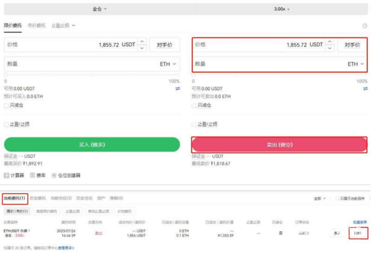Viewport: 371px width, 258px height.
Task: Open the 费率 fee rate icon
Action: tap(38, 176)
